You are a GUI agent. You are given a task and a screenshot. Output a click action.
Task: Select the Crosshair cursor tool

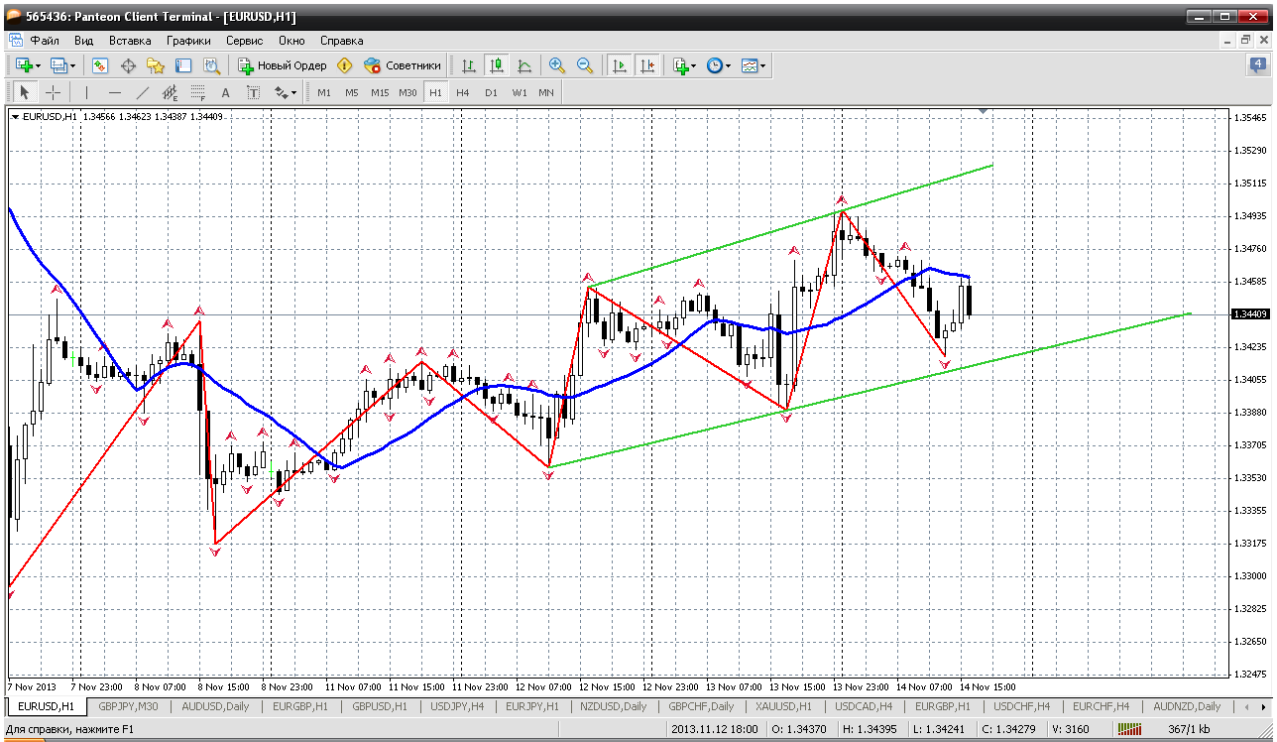coord(53,92)
